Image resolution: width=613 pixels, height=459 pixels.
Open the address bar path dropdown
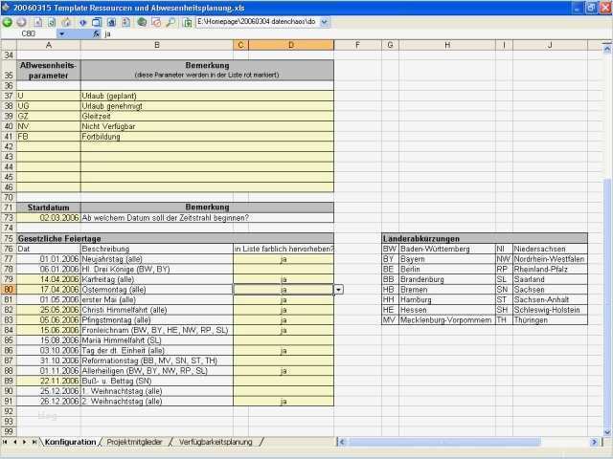pos(325,22)
